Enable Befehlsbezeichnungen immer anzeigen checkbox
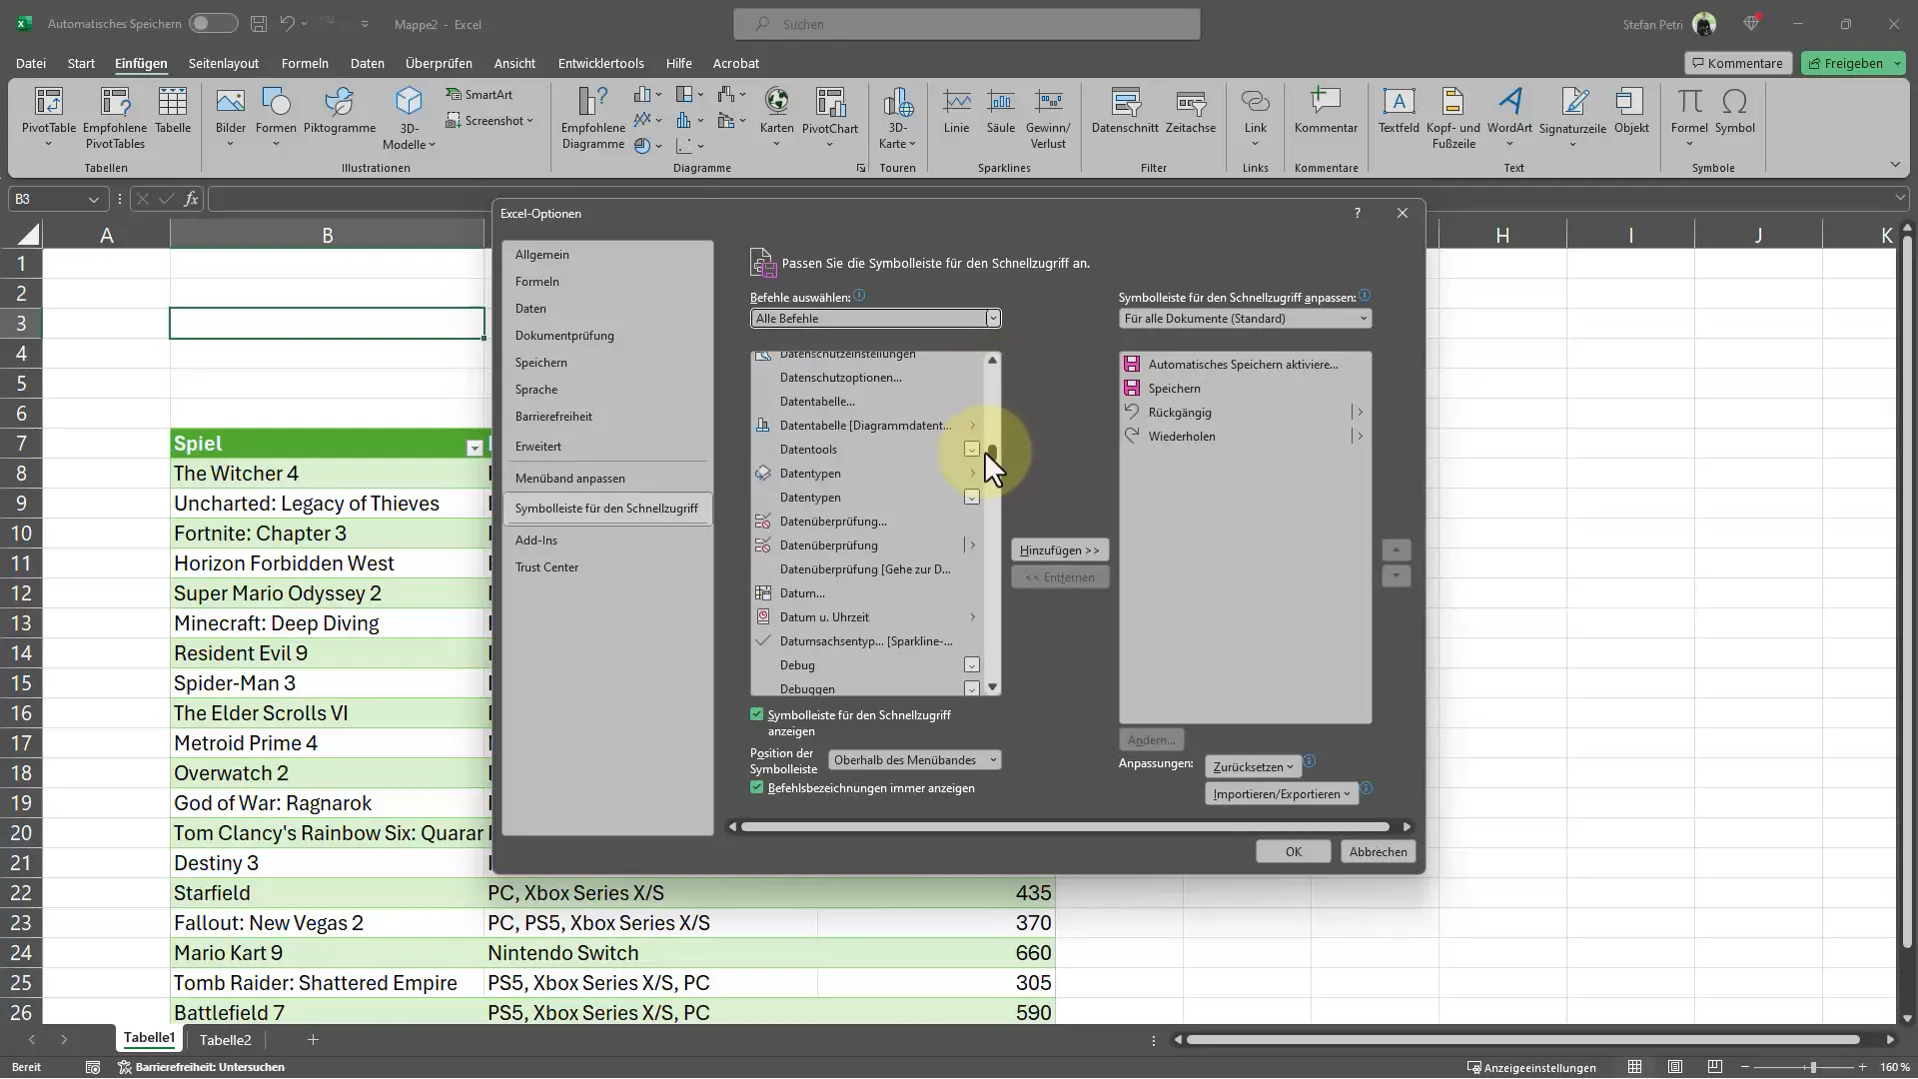1918x1079 pixels. coord(759,788)
